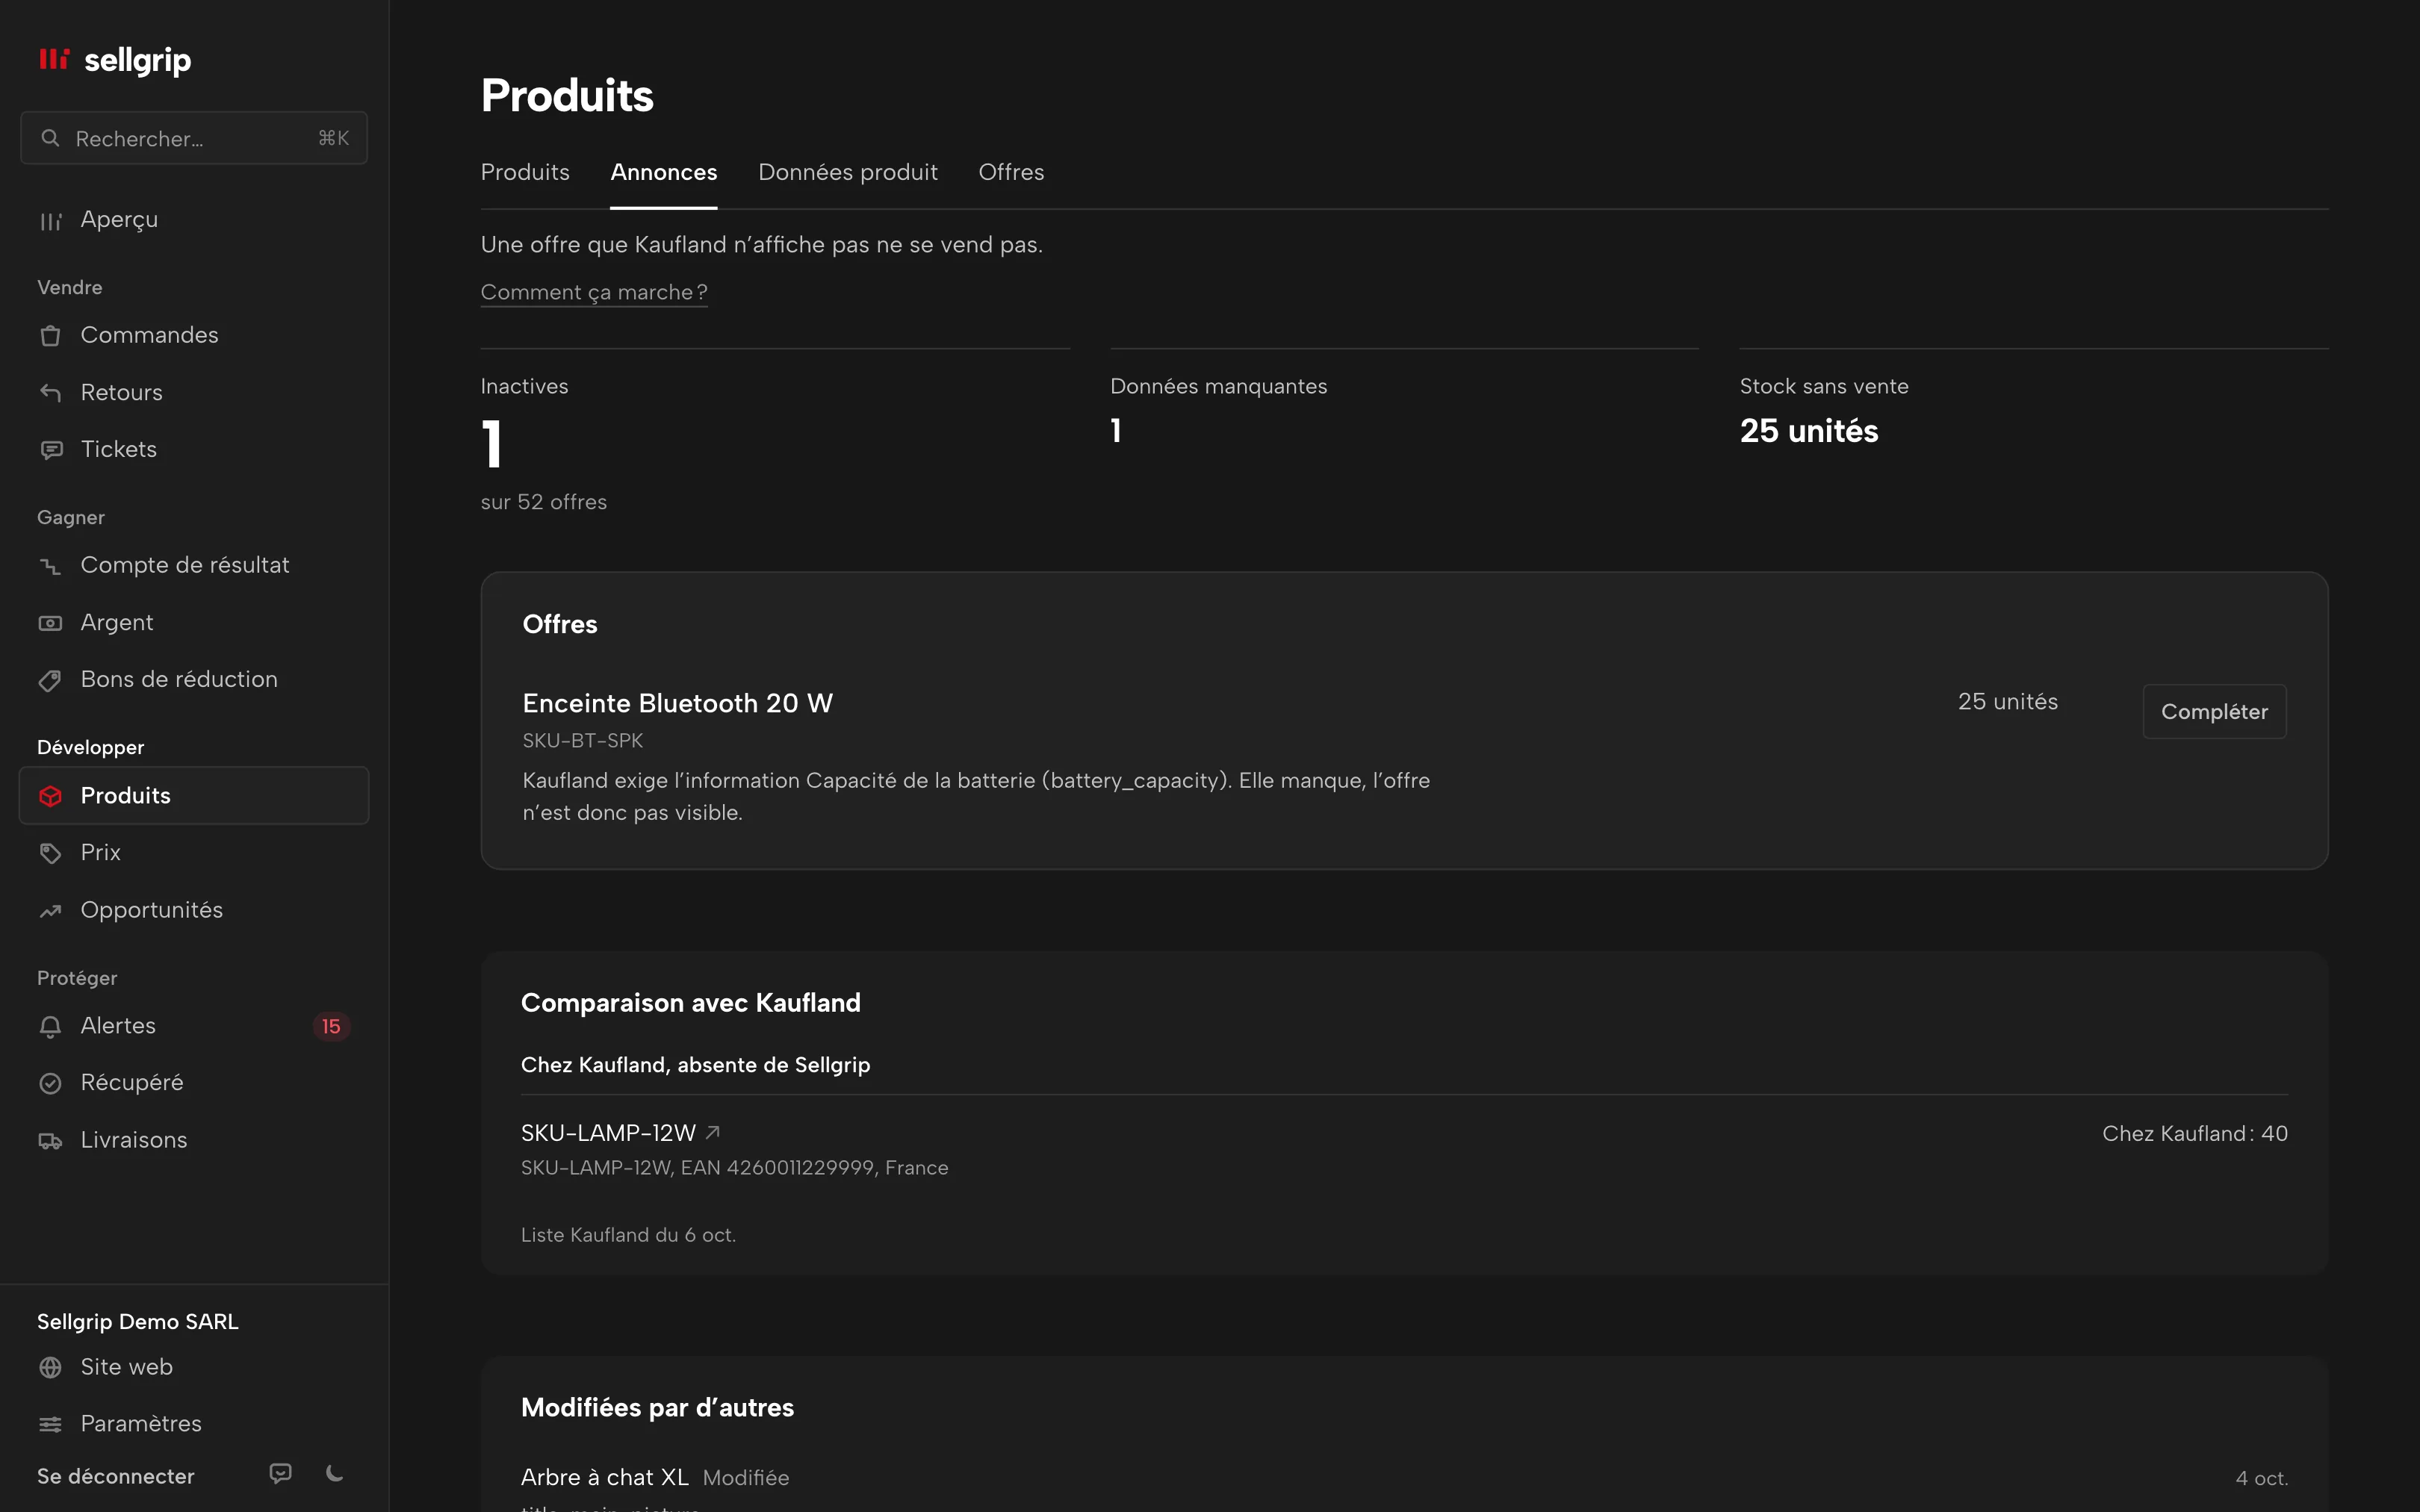Switch to the Données produit tab
This screenshot has height=1512, width=2420.
(848, 172)
